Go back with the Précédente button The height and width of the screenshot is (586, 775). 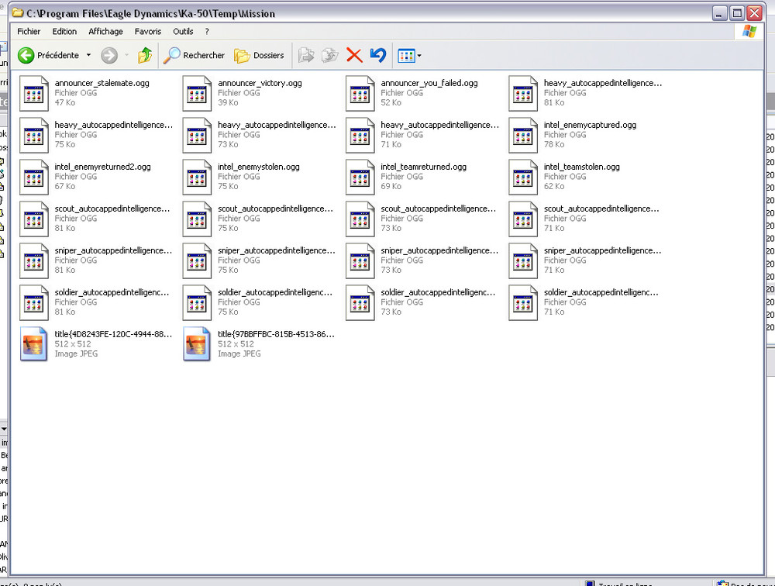coord(48,55)
